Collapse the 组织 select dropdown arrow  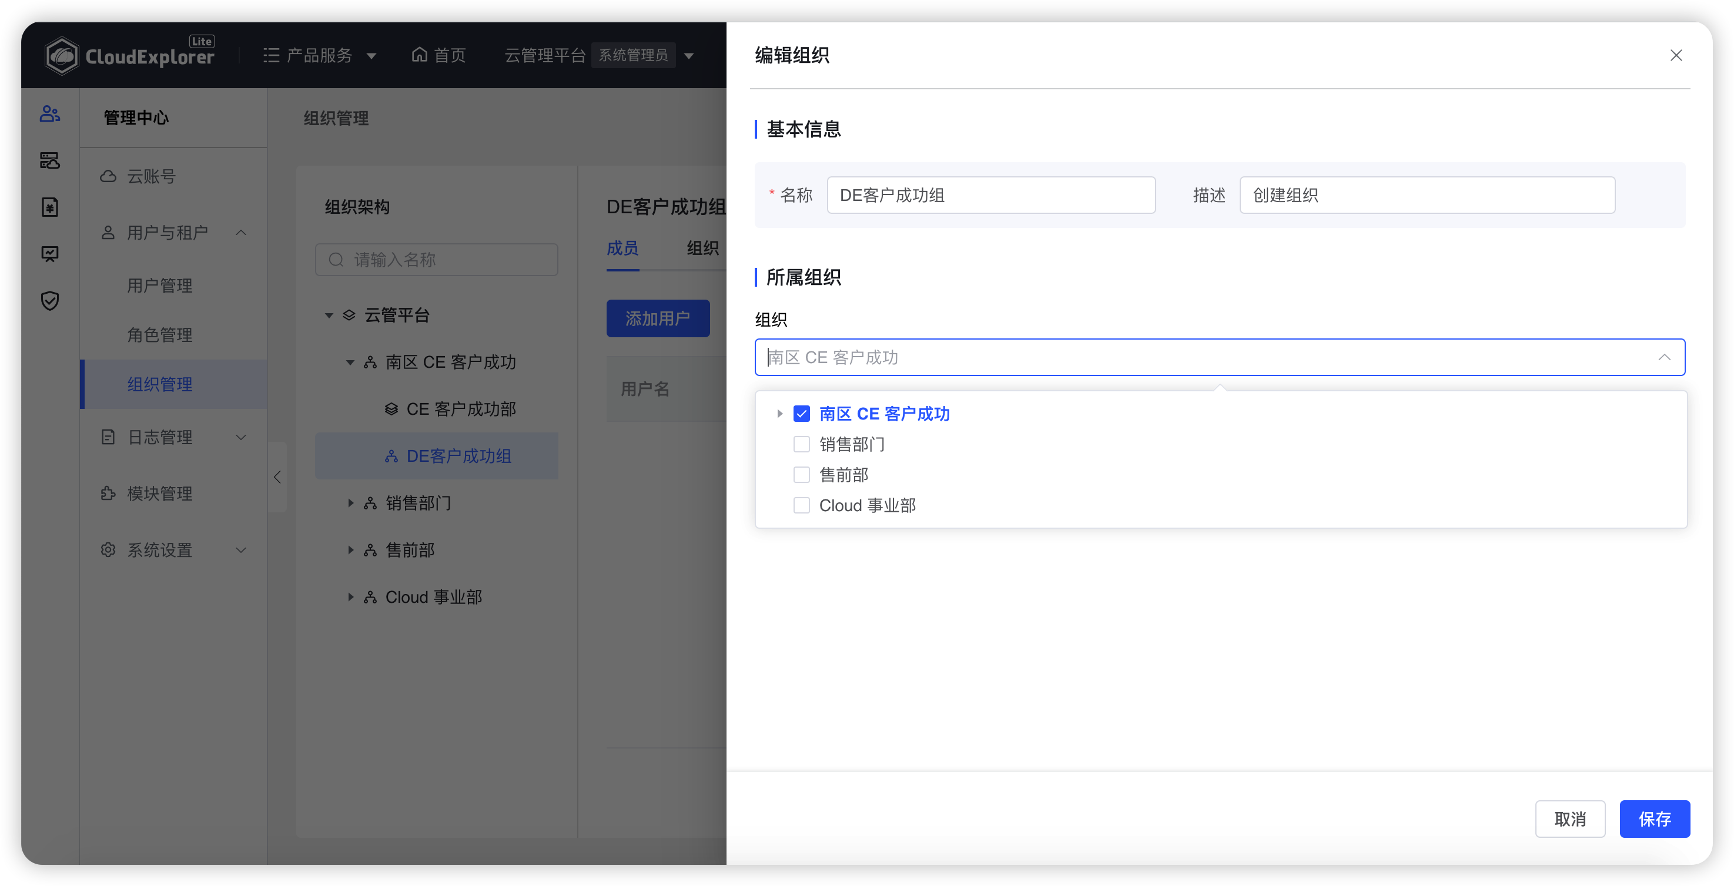(1664, 357)
